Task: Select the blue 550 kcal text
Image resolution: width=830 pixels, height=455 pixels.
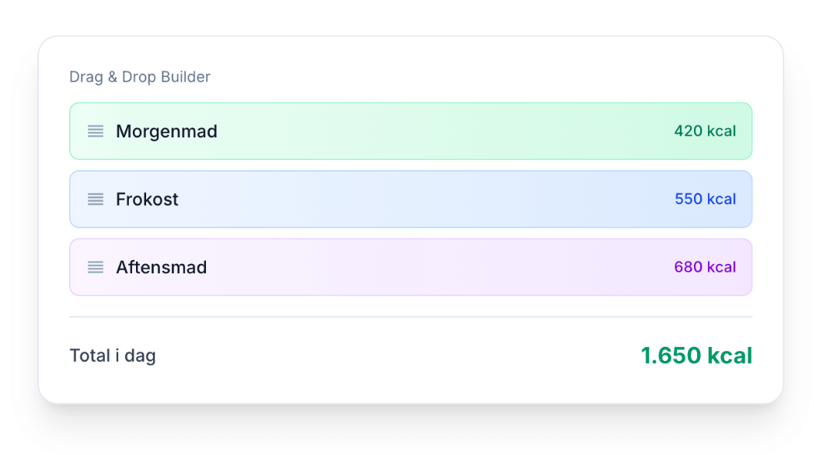Action: pyautogui.click(x=704, y=200)
